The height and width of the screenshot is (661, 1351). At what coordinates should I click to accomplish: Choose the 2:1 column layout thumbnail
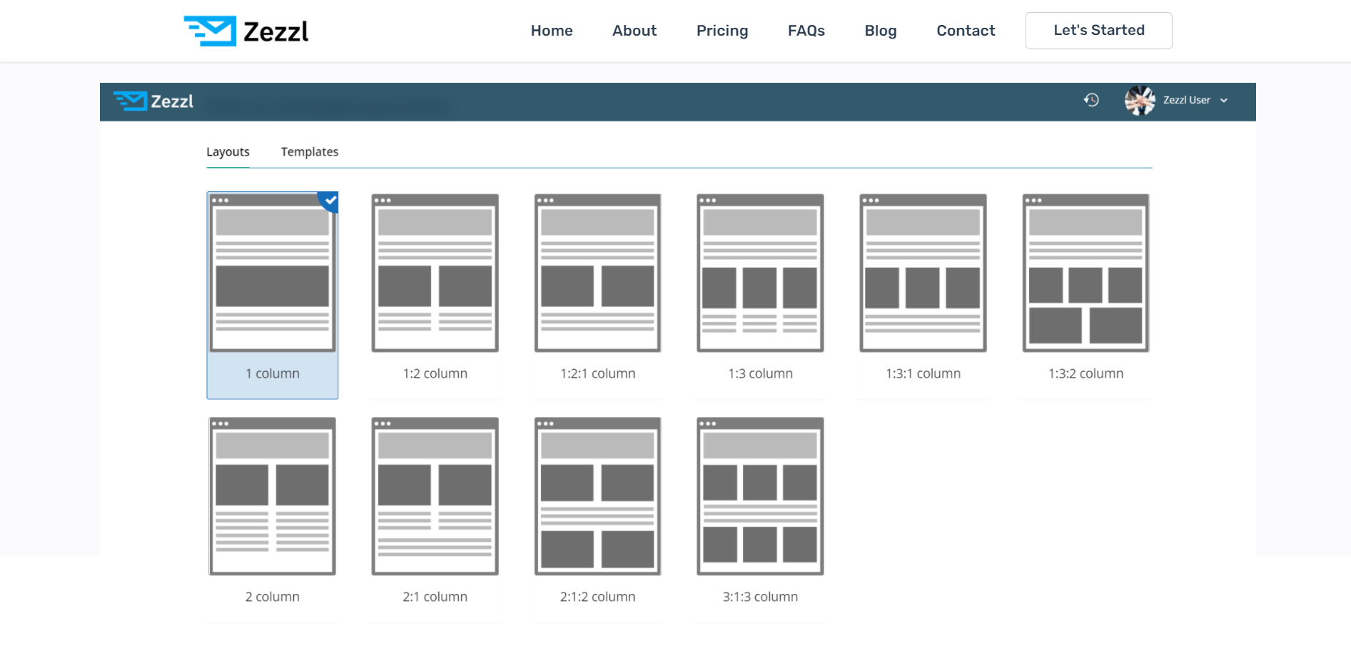click(x=435, y=496)
